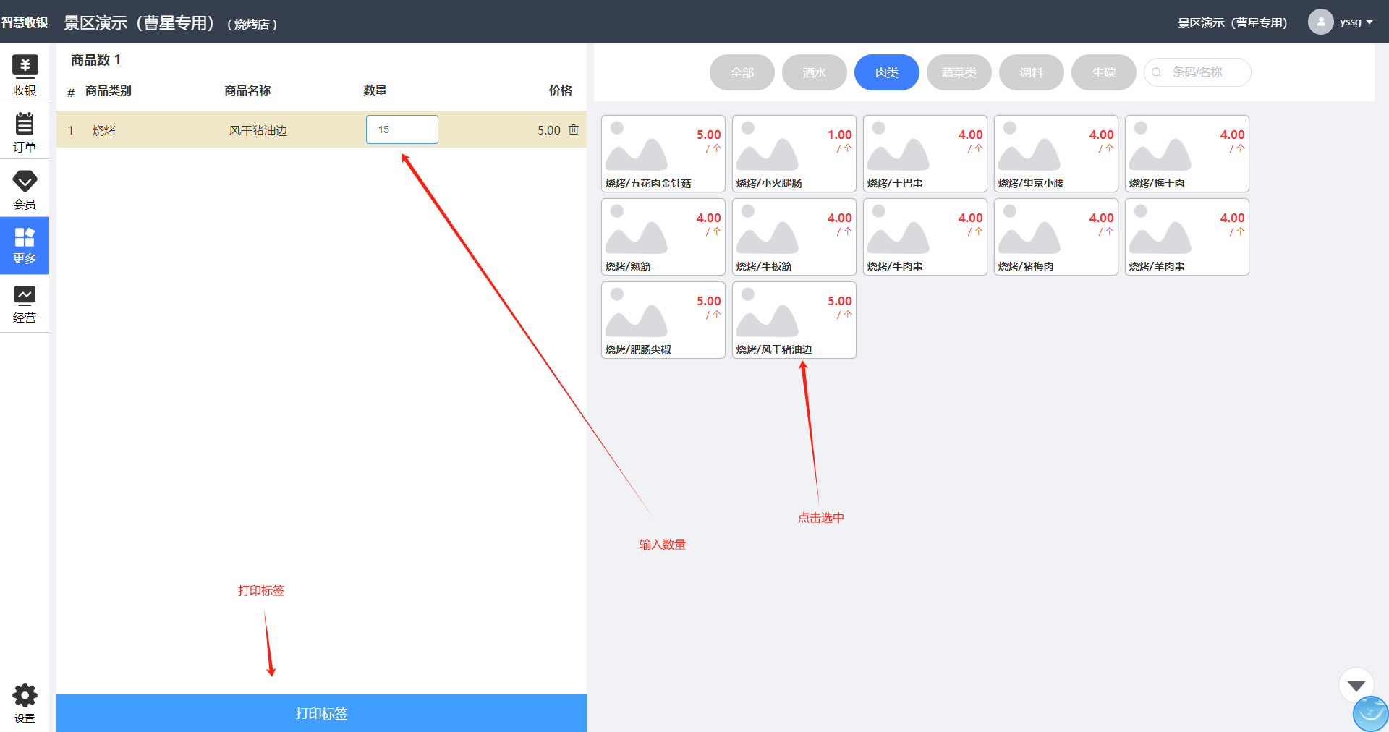Select the 生碳 category tab

pyautogui.click(x=1103, y=72)
